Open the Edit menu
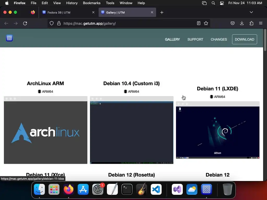The width and height of the screenshot is (267, 200). click(x=45, y=3)
